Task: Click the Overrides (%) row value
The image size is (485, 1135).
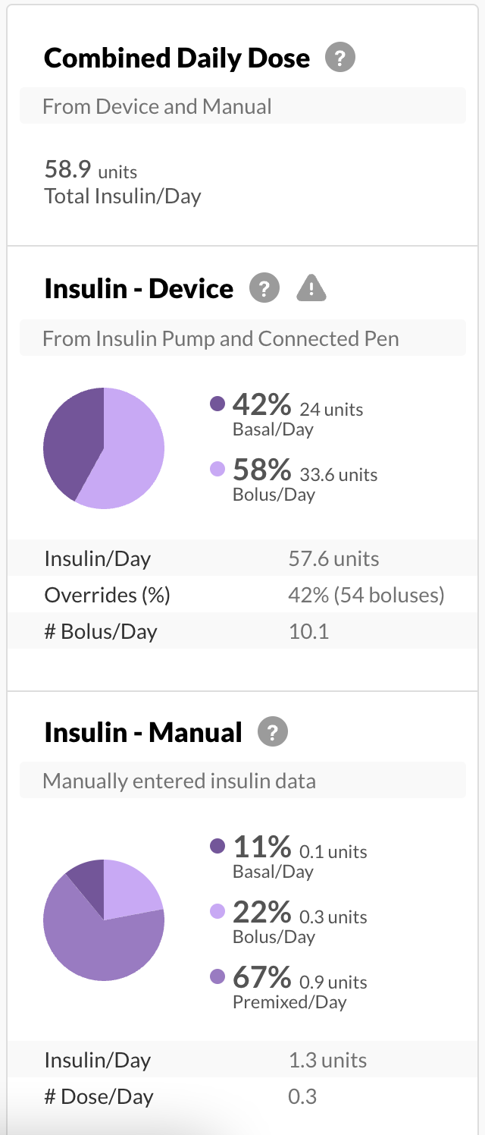Action: pos(364,595)
